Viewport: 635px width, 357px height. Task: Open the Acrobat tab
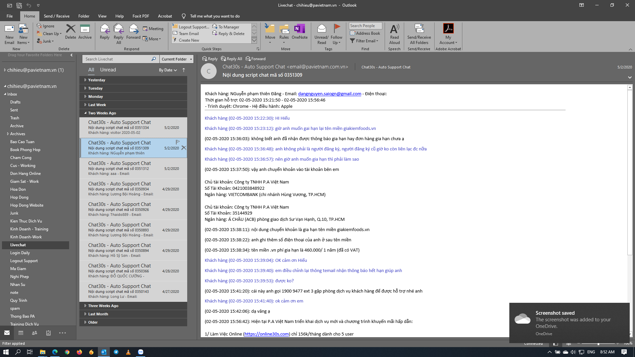coord(165,16)
